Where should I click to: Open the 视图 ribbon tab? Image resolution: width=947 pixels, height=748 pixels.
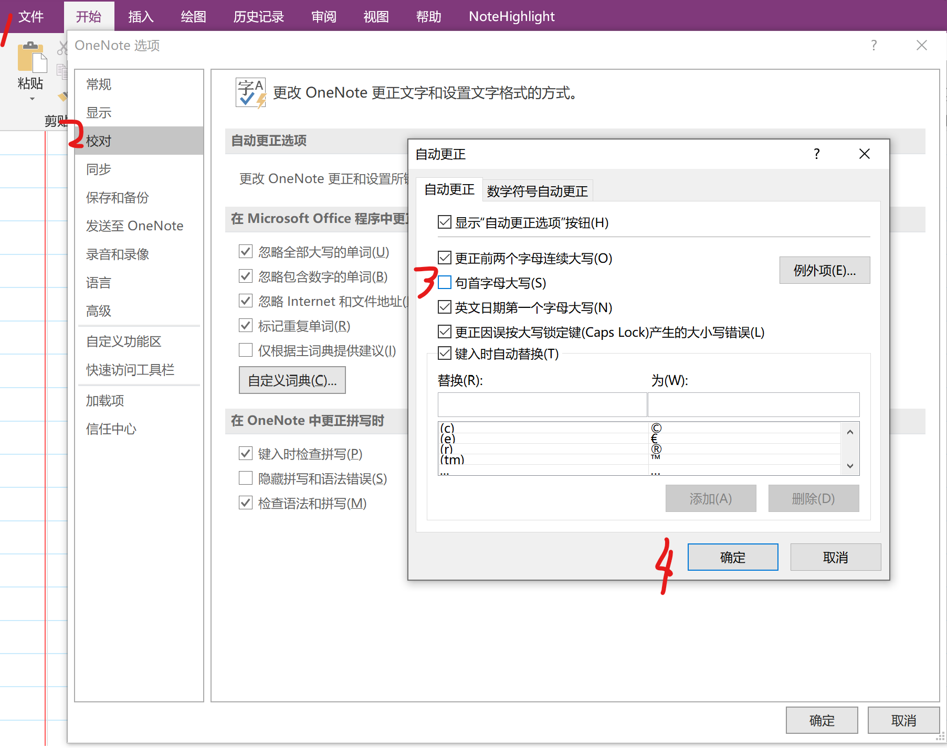(376, 17)
